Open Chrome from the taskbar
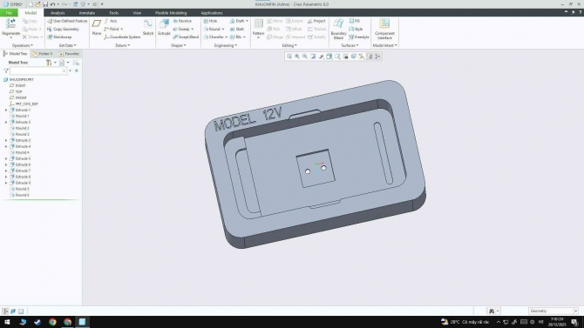584x328 pixels. (x=52, y=322)
